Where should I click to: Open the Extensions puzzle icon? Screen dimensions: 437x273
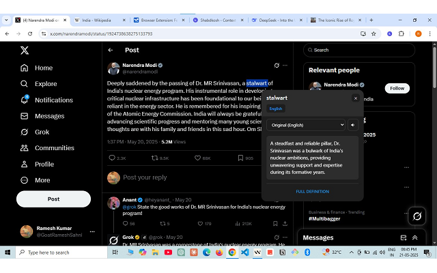(x=401, y=33)
